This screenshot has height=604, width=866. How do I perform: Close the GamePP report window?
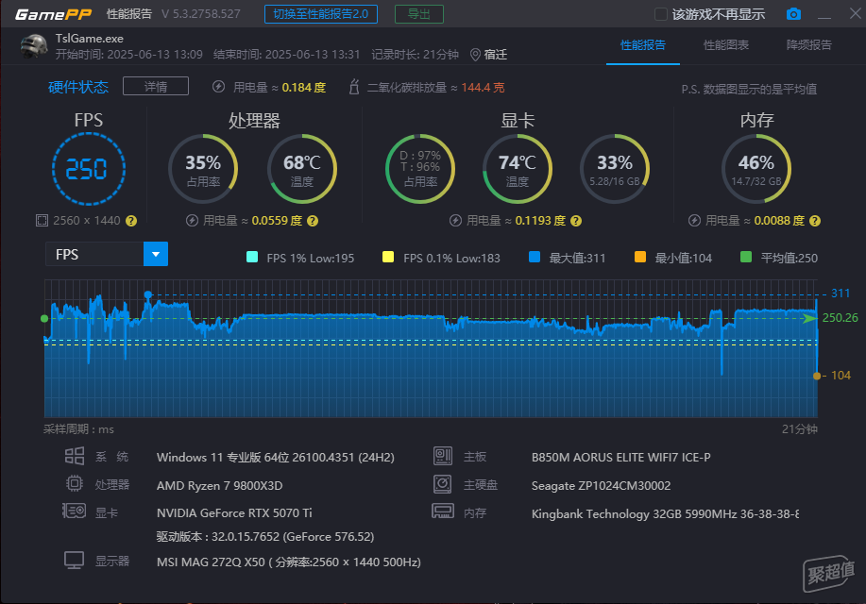(856, 13)
